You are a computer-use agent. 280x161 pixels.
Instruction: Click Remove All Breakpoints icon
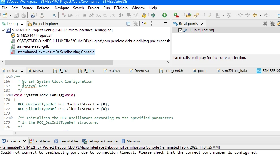point(272,23)
